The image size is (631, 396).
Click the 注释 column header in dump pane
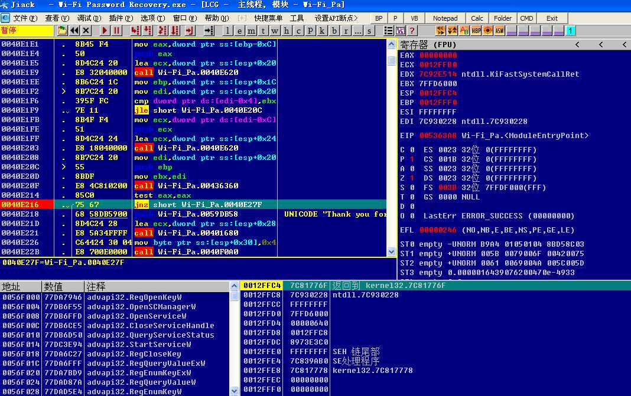click(157, 287)
